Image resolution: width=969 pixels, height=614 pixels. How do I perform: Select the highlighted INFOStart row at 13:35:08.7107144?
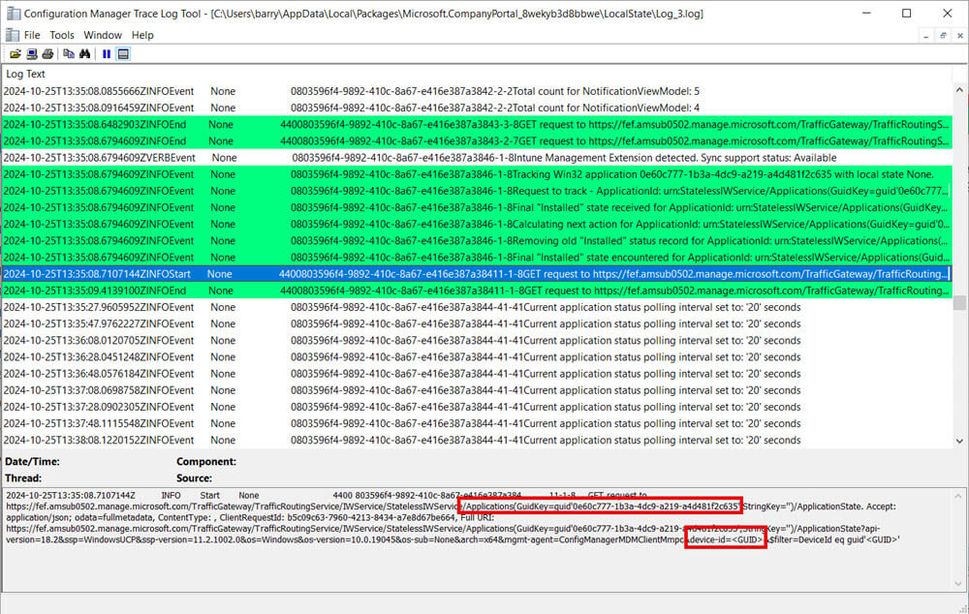click(477, 274)
